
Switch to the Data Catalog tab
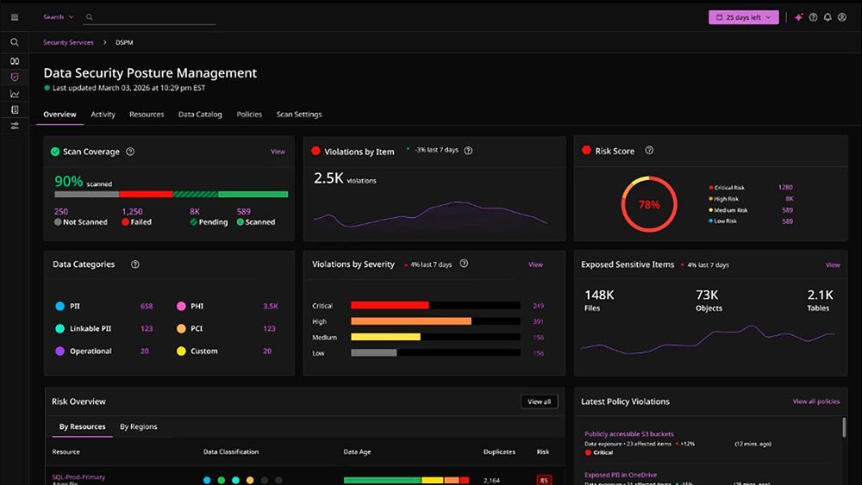tap(200, 115)
